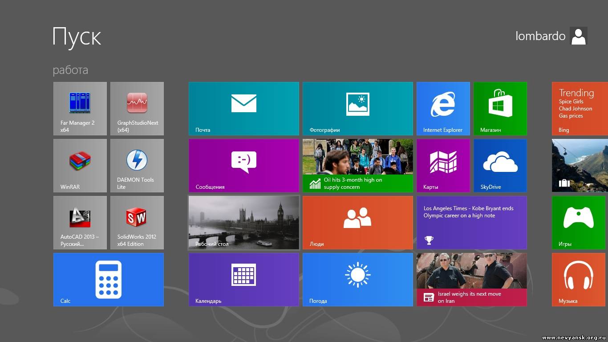This screenshot has width=608, height=342.
Task: Open news tile 'Israel weighs its next move'
Action: point(472,280)
